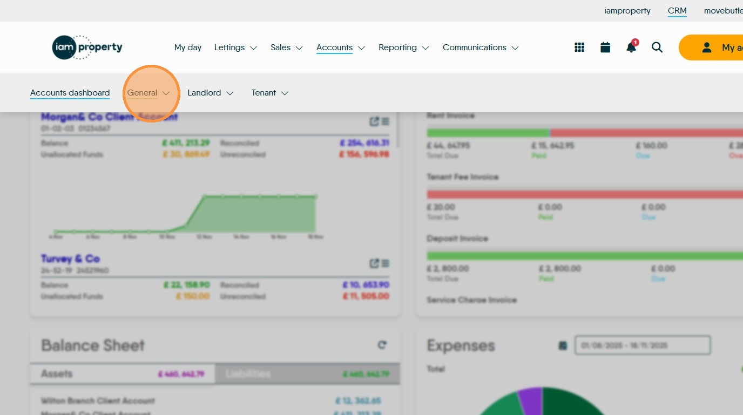
Task: Select the CRM link in the top bar
Action: coord(677,11)
